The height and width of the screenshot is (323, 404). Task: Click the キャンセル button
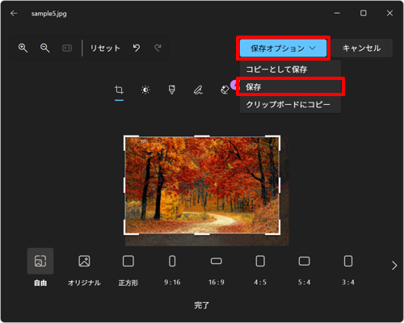tap(362, 48)
